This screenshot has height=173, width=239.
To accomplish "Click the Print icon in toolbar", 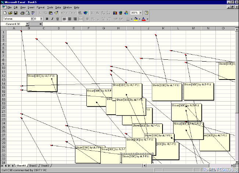I will pyautogui.click(x=22, y=13).
